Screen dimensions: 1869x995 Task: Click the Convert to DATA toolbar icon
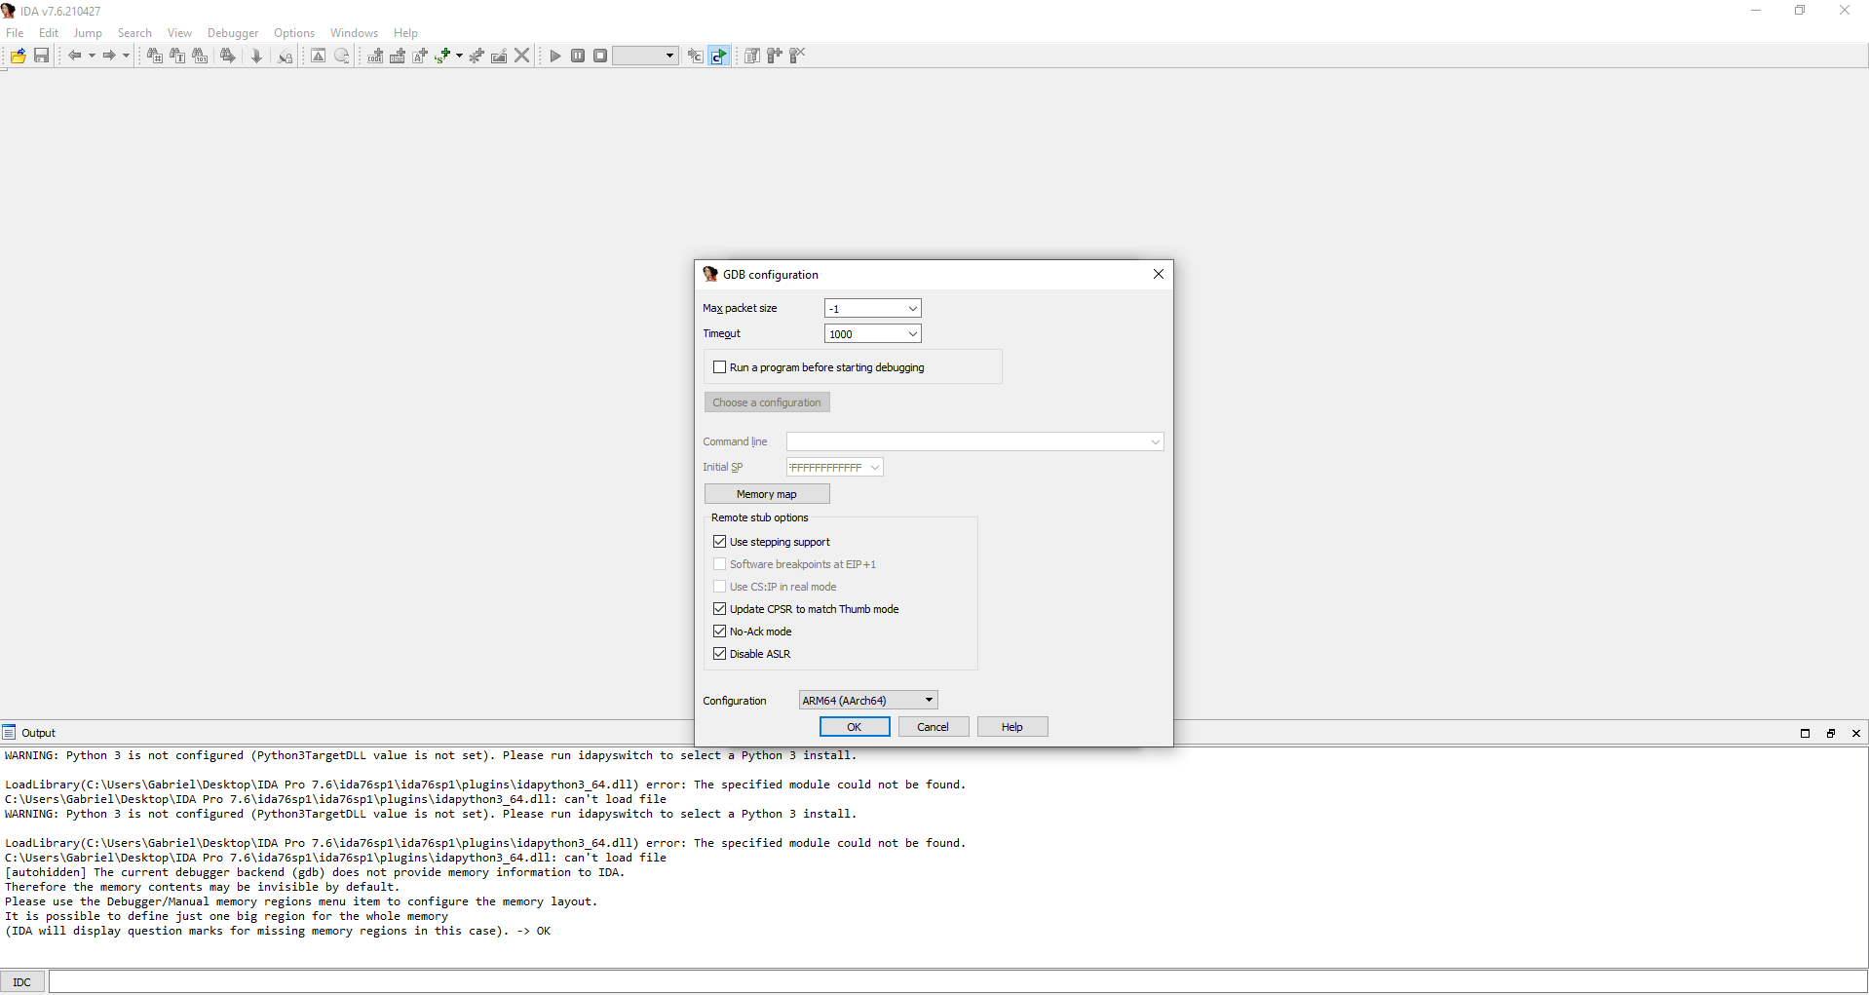point(398,56)
